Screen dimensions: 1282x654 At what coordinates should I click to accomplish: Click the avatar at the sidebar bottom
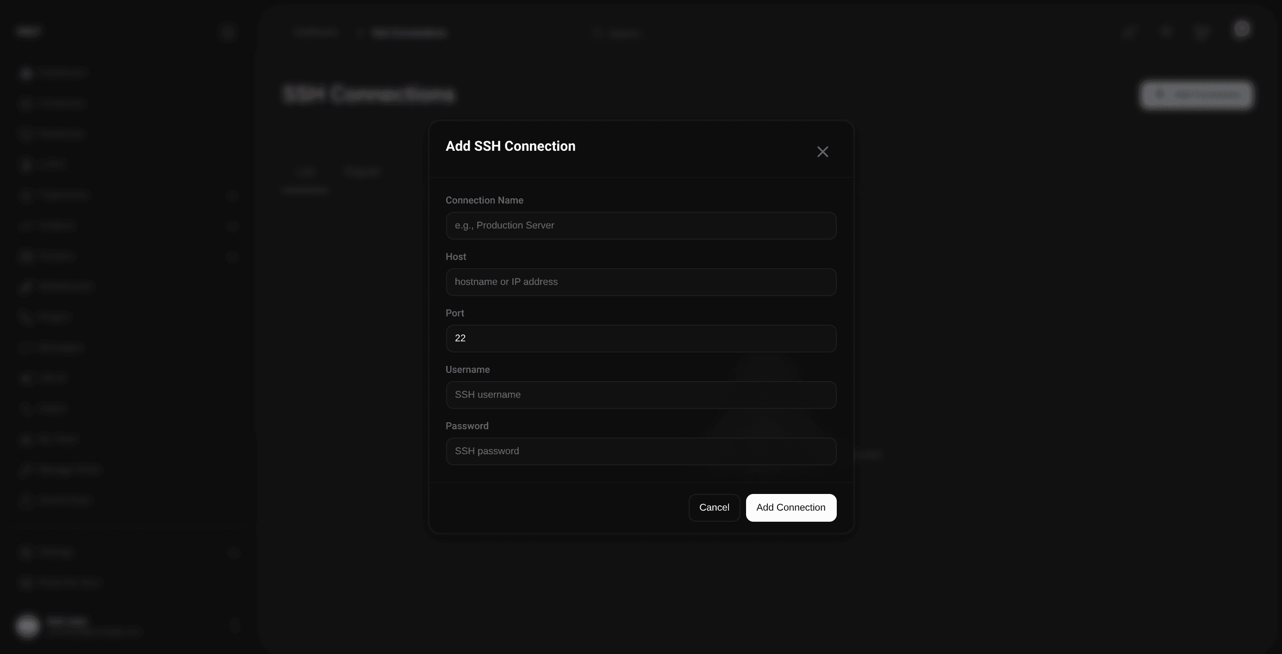28,626
